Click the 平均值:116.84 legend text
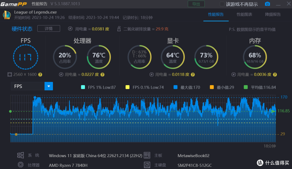 pyautogui.click(x=263, y=87)
